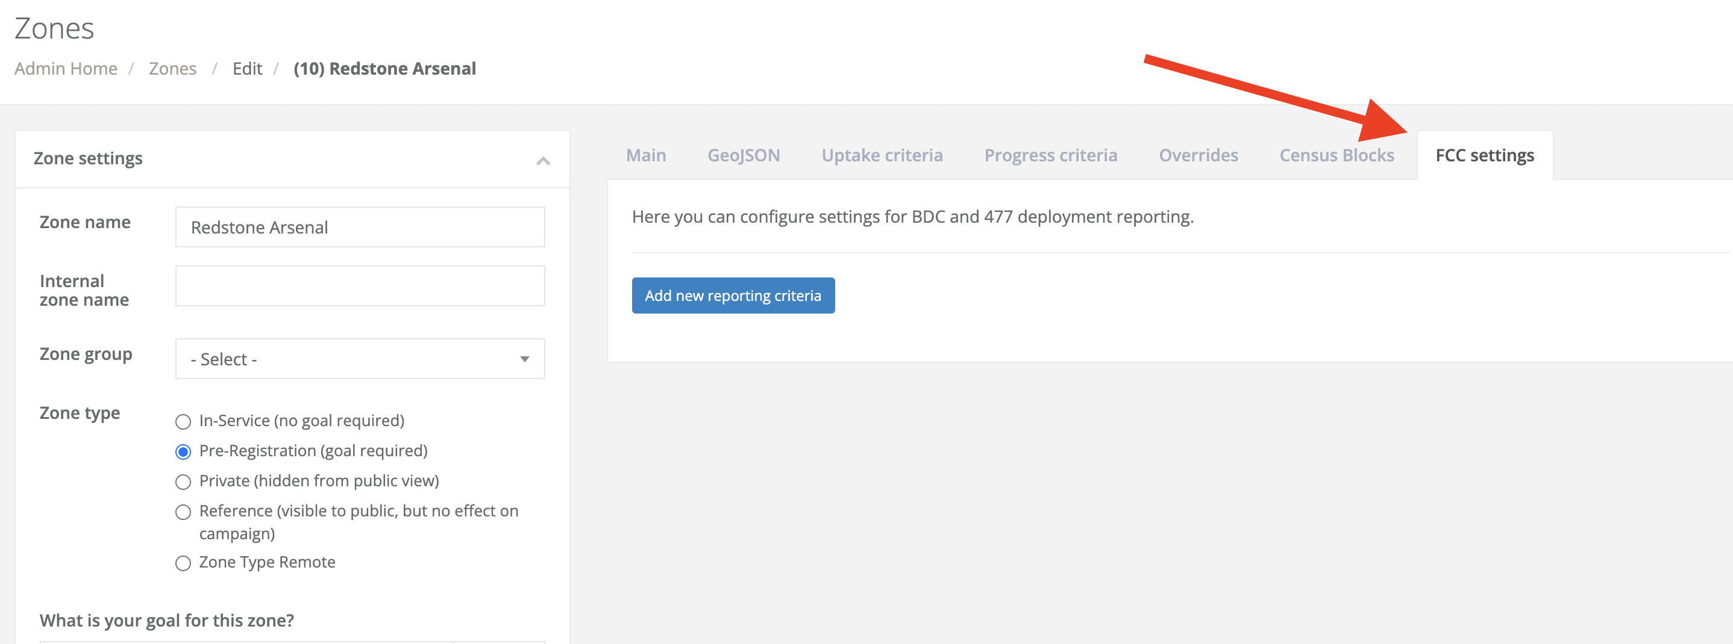
Task: Select the FCC settings tab
Action: (1484, 155)
